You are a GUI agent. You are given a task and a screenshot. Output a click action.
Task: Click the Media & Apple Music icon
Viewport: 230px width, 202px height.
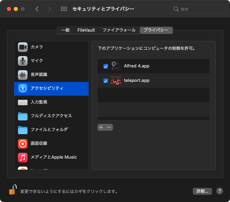(23, 158)
